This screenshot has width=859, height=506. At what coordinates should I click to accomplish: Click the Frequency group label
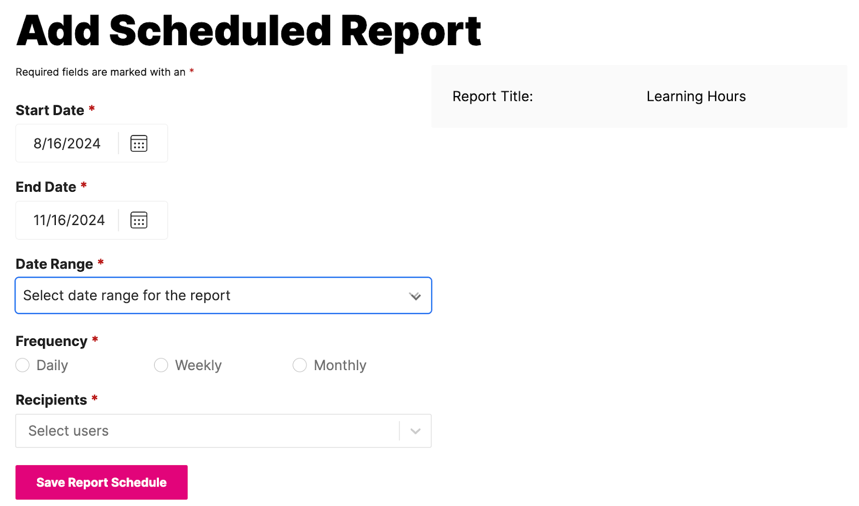[x=52, y=341]
